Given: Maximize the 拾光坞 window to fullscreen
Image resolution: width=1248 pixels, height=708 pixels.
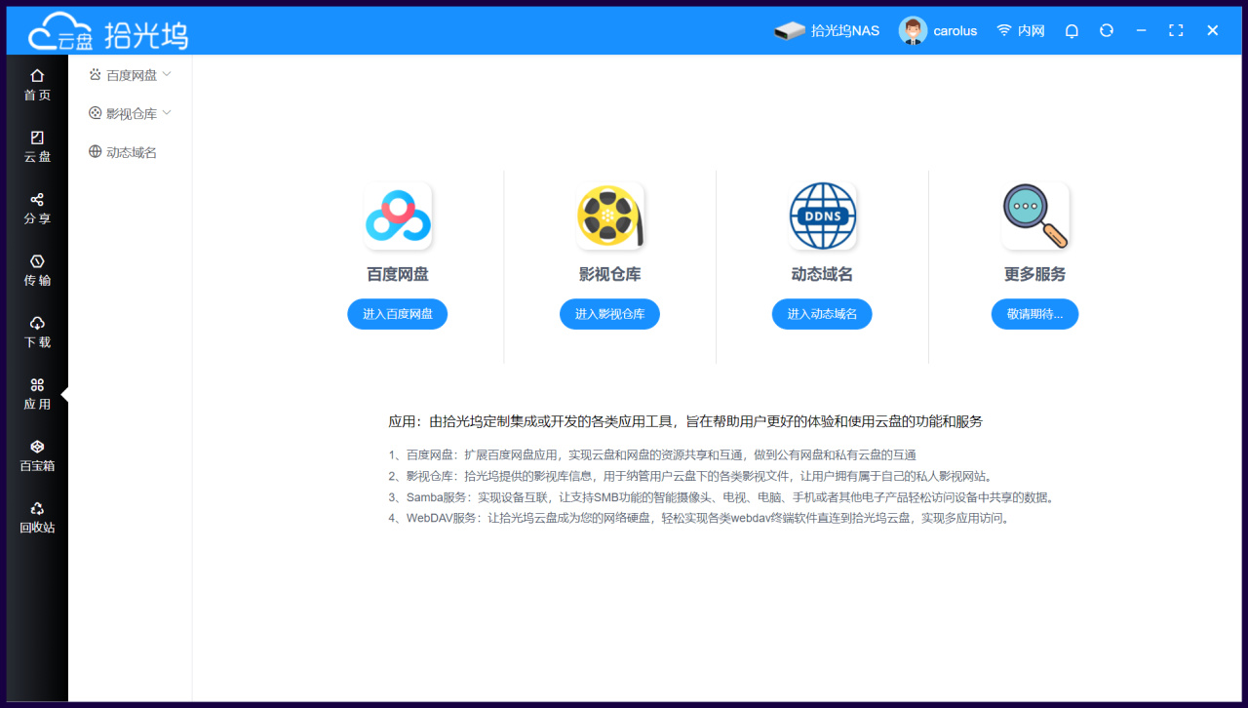Looking at the screenshot, I should [1176, 30].
